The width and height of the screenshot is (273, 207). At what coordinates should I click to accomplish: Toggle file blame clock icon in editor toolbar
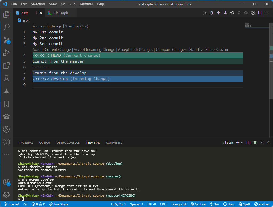click(x=253, y=13)
